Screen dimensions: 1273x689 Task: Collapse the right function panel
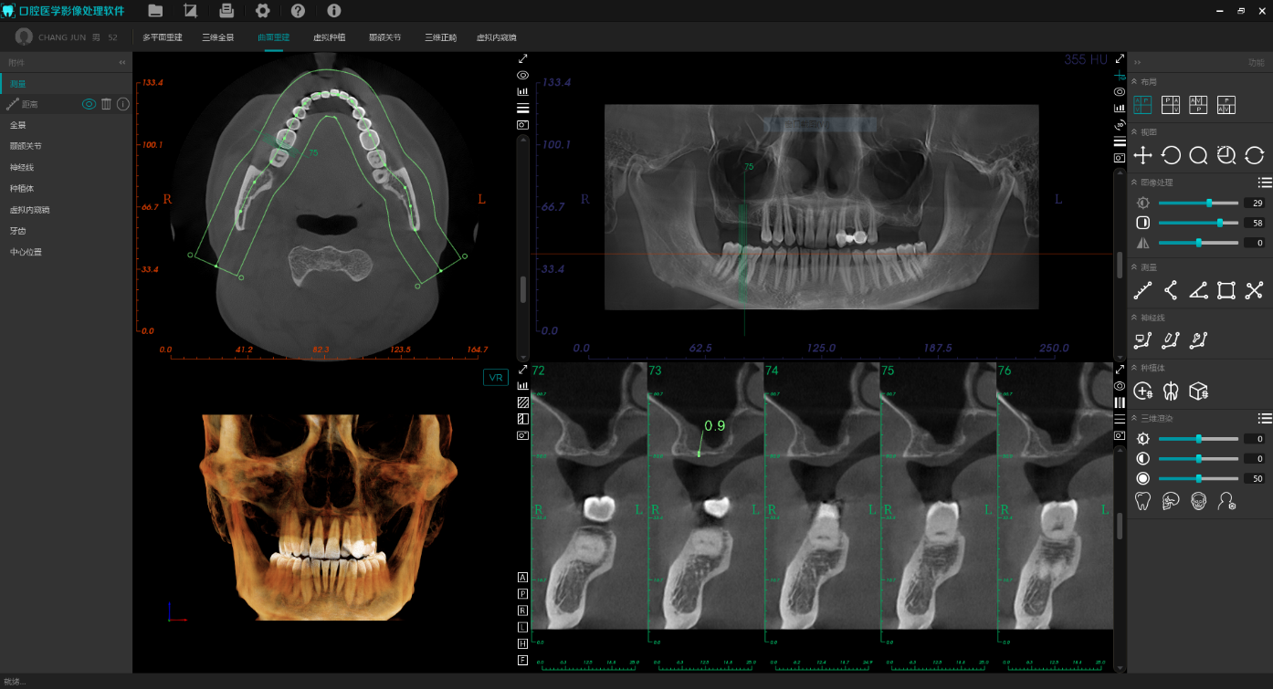tap(1138, 62)
